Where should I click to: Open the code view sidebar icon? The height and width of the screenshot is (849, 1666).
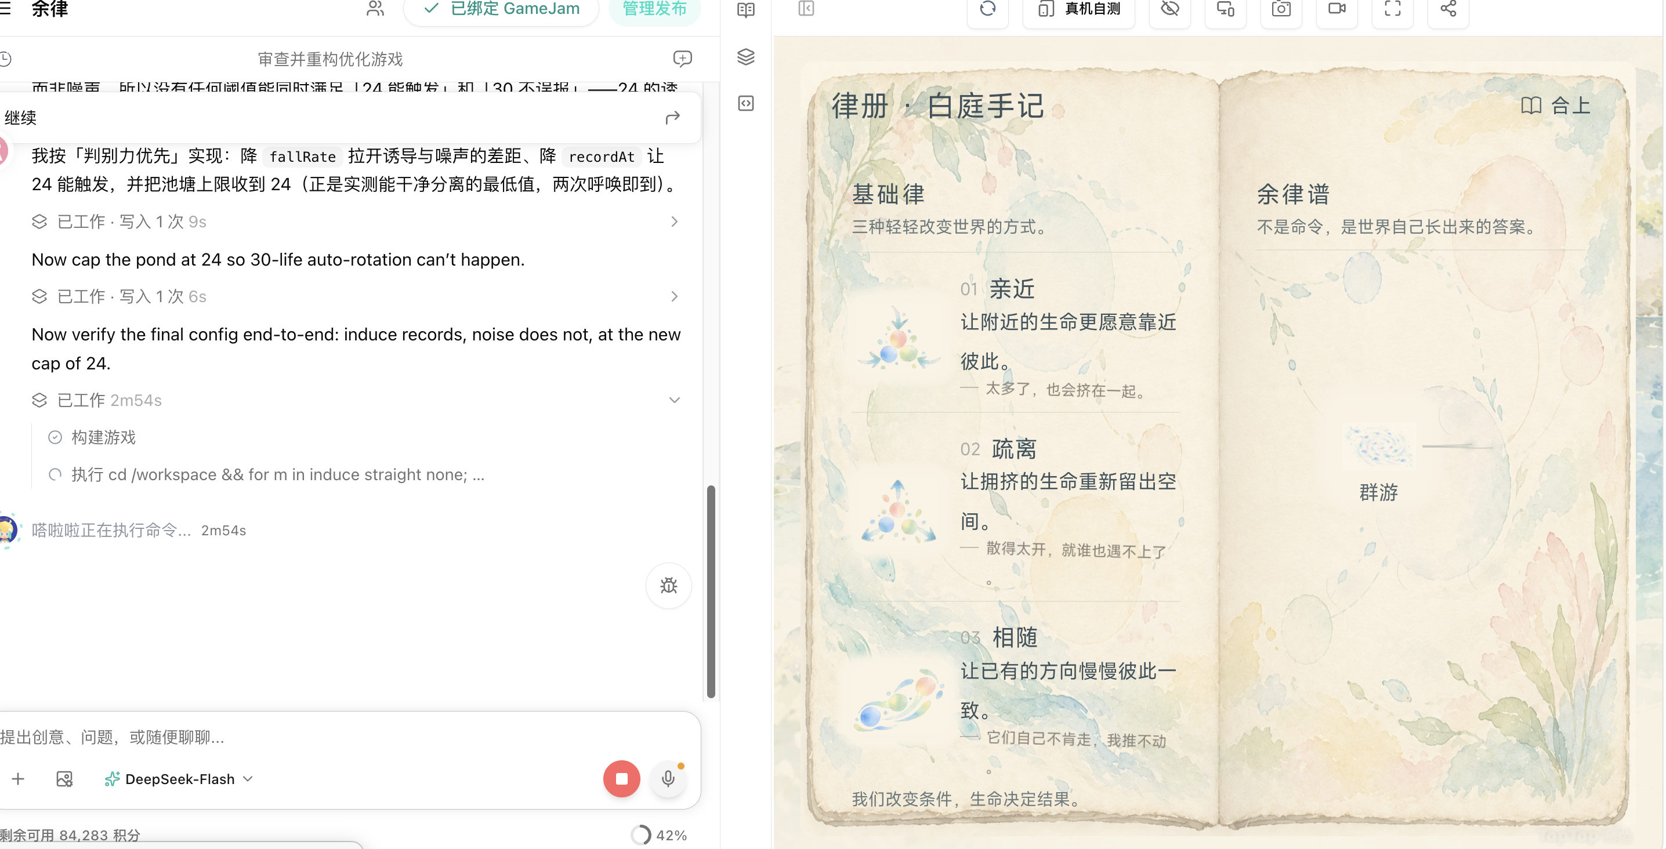[745, 103]
